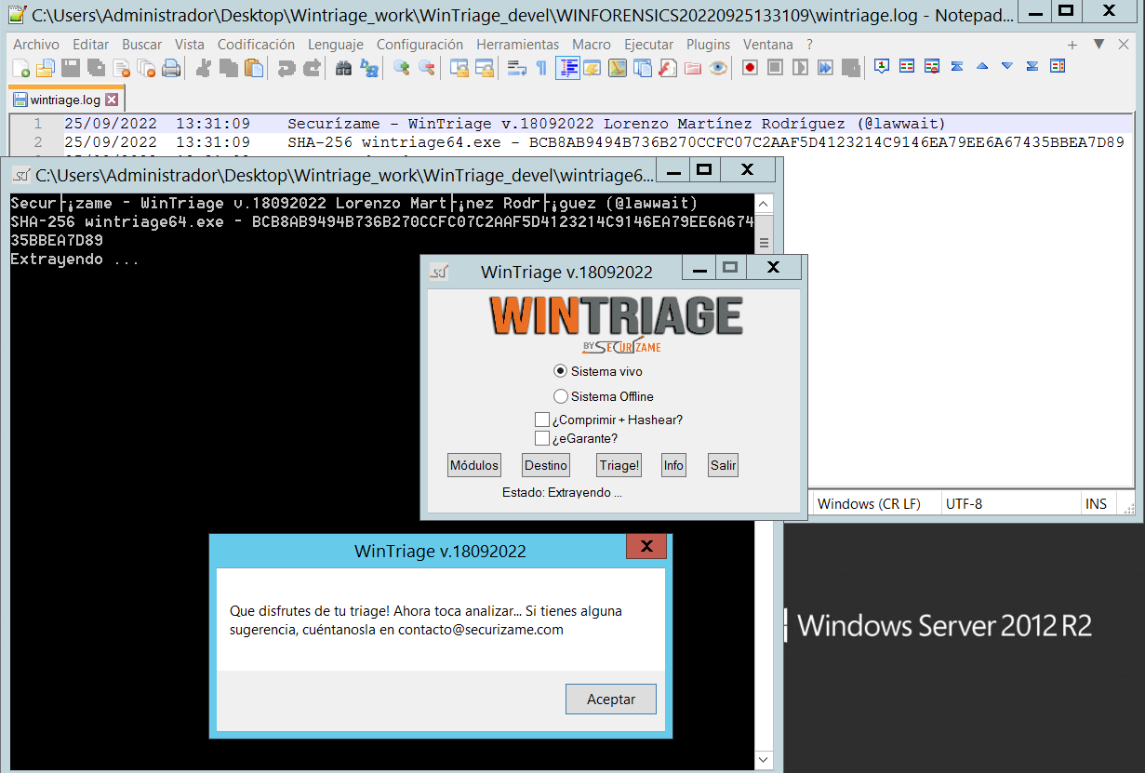Click the plus button beside Notepad++ menu bar

tap(1072, 44)
